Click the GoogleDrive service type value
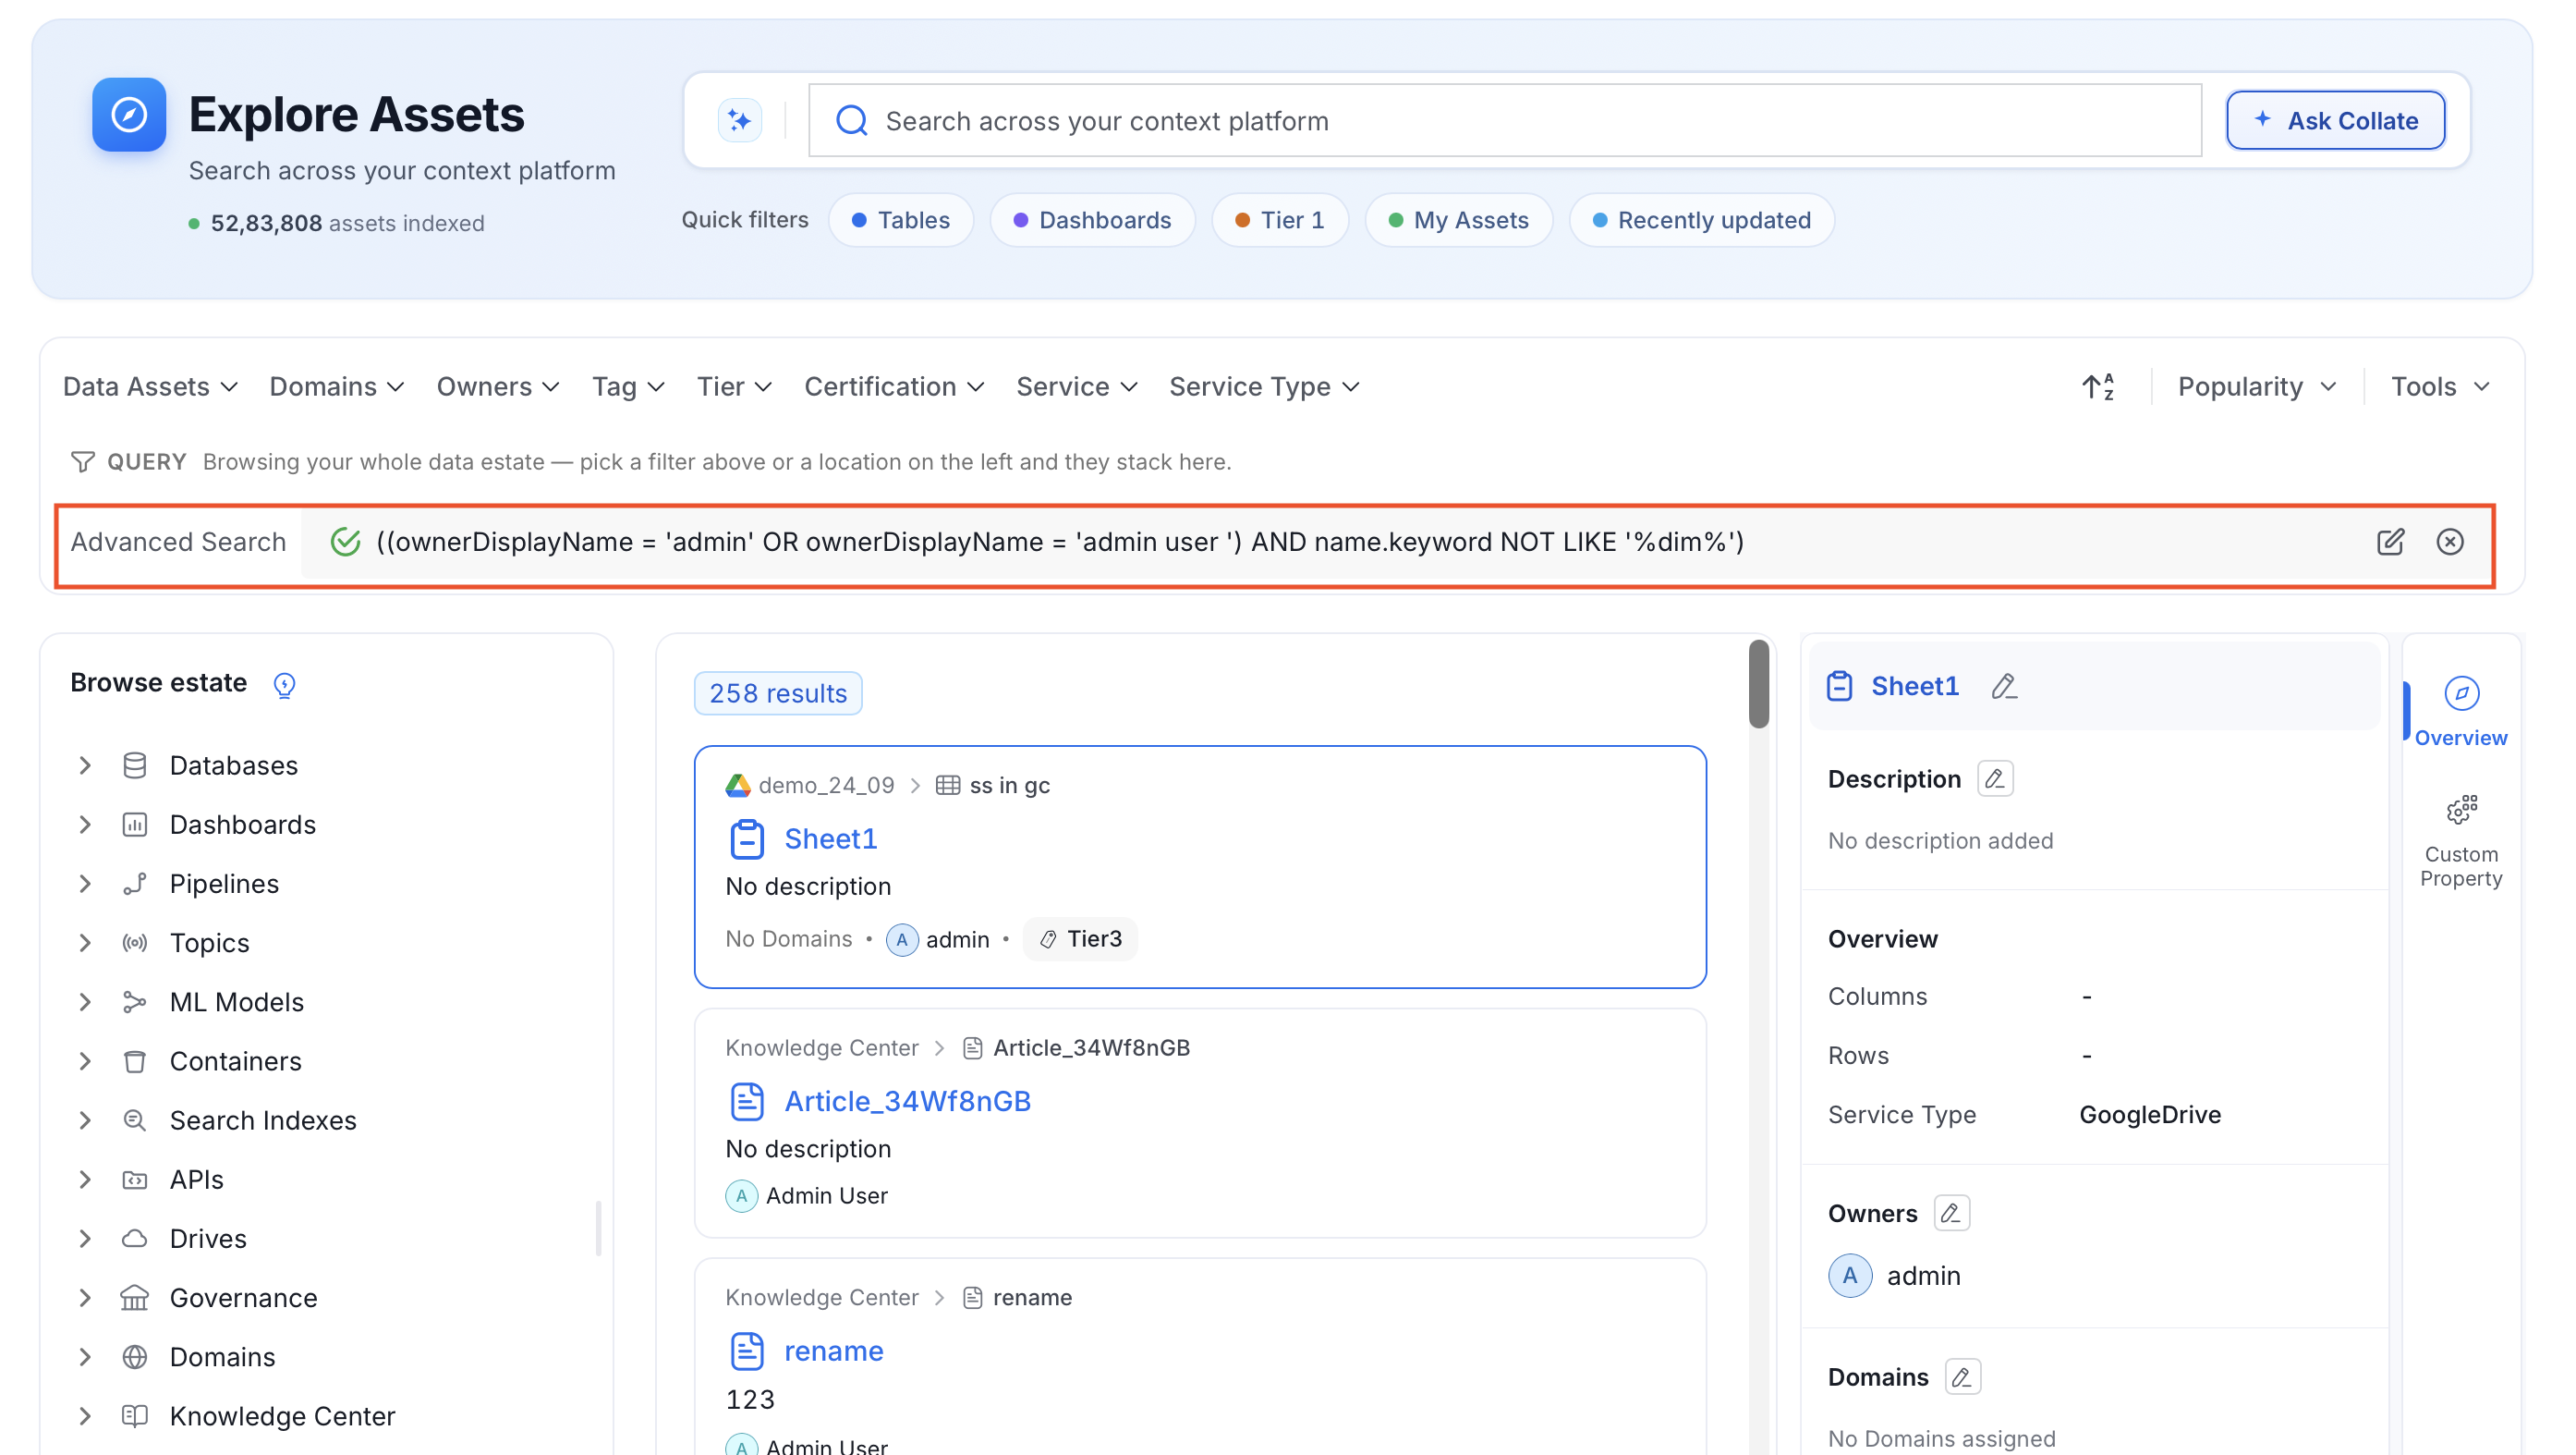Viewport: 2576px width, 1455px height. pyautogui.click(x=2149, y=1115)
